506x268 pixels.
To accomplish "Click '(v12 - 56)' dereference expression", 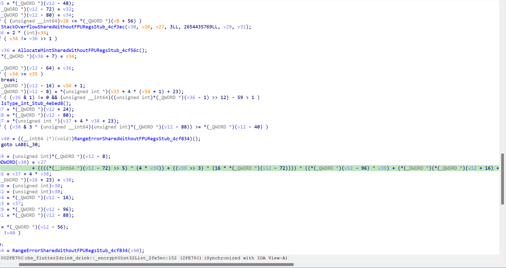I will click(x=53, y=227).
